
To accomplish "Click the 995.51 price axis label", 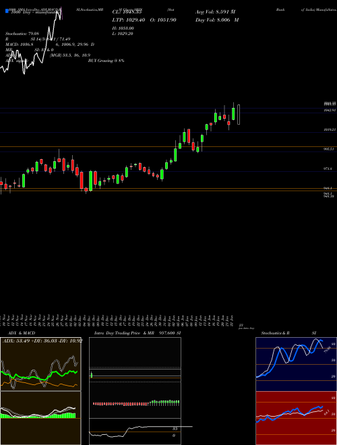I will coord(330,149).
